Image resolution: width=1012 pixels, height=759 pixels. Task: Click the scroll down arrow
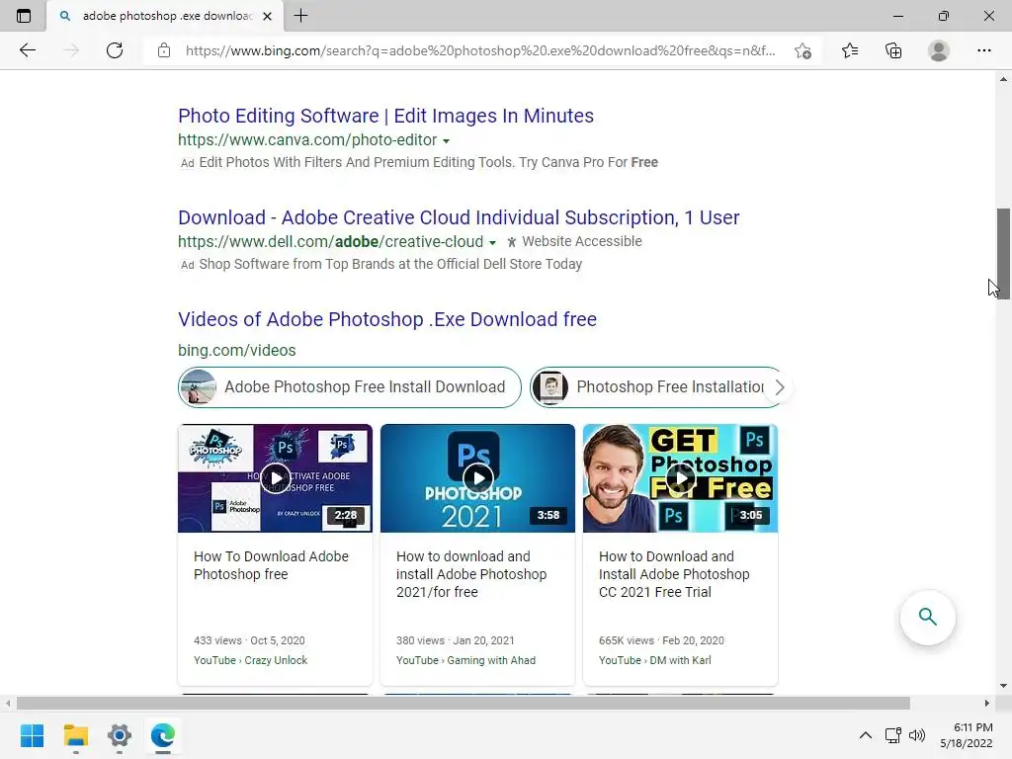(x=1003, y=686)
